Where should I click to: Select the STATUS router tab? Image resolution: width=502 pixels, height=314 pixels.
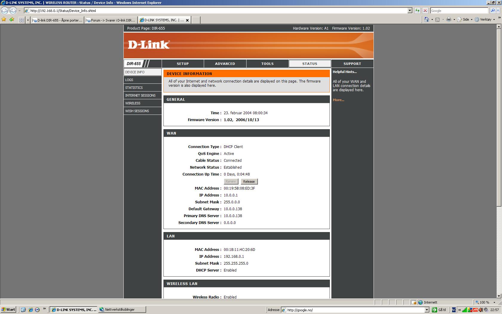point(310,63)
